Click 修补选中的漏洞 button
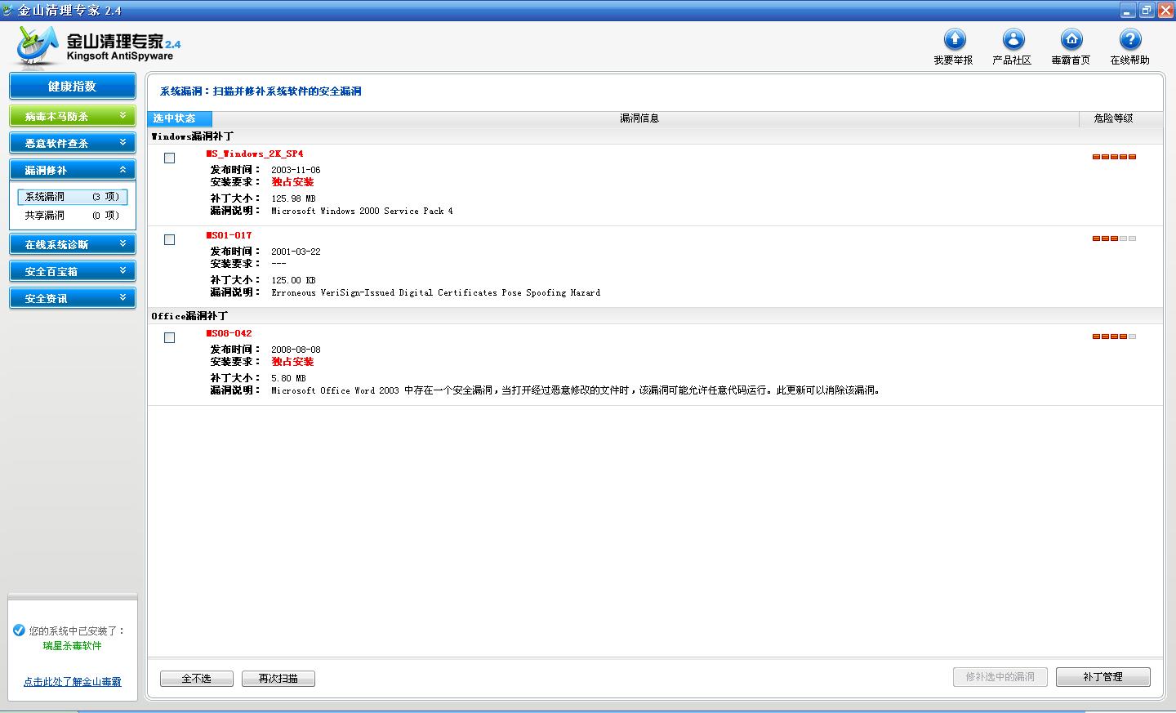1176x713 pixels. tap(1000, 677)
